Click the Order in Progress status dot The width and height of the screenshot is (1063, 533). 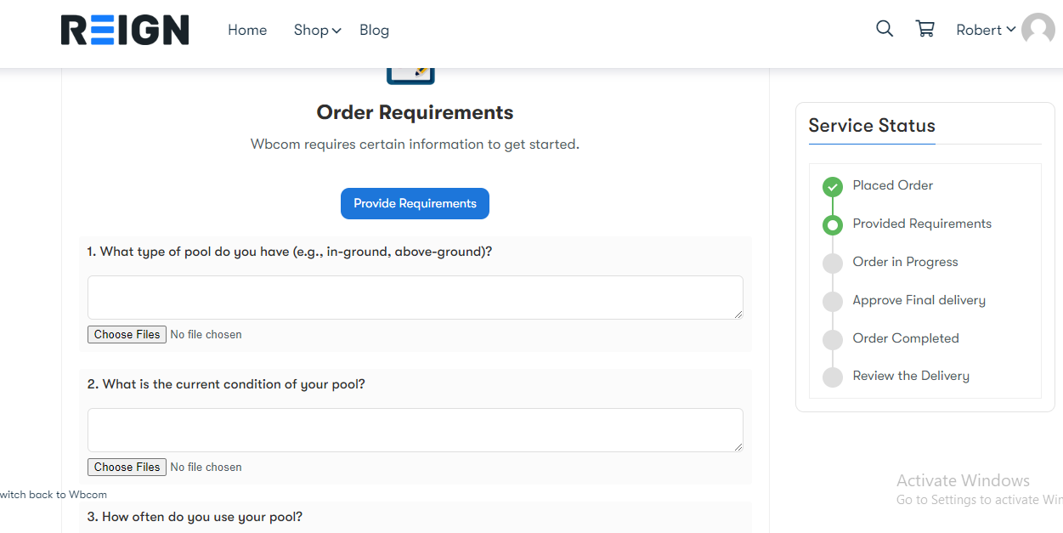tap(833, 263)
